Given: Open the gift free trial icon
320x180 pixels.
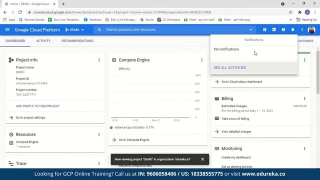Looking at the screenshot, I should tap(264, 30).
